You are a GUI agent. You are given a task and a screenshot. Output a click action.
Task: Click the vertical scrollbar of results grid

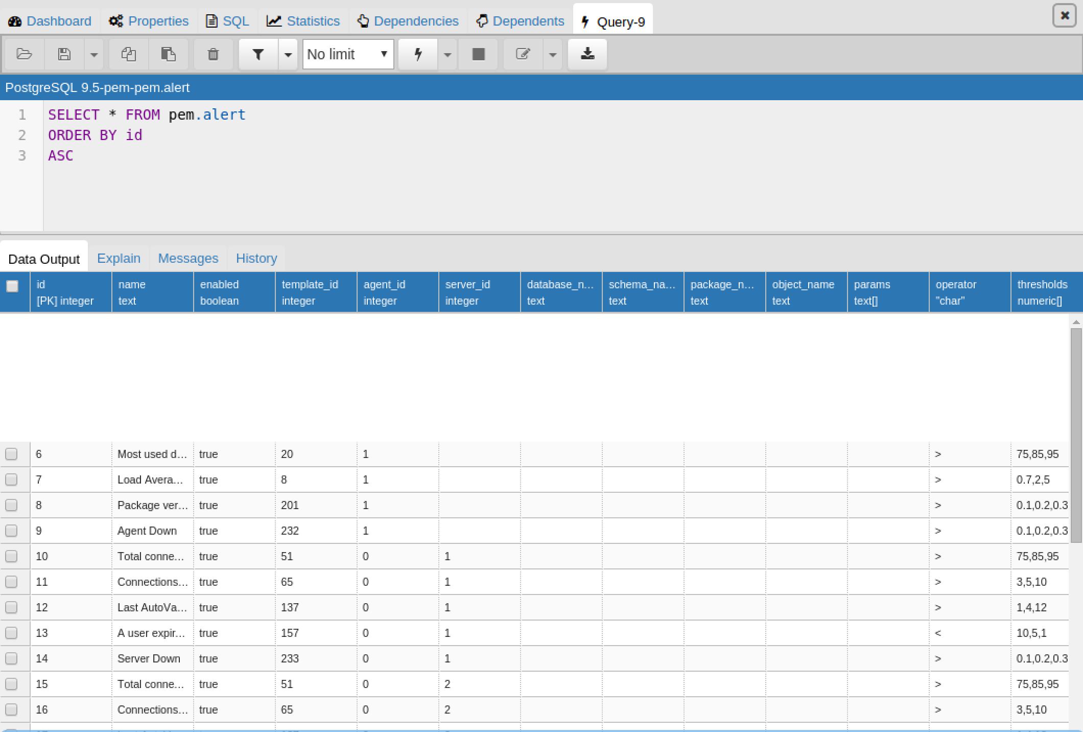pyautogui.click(x=1076, y=434)
